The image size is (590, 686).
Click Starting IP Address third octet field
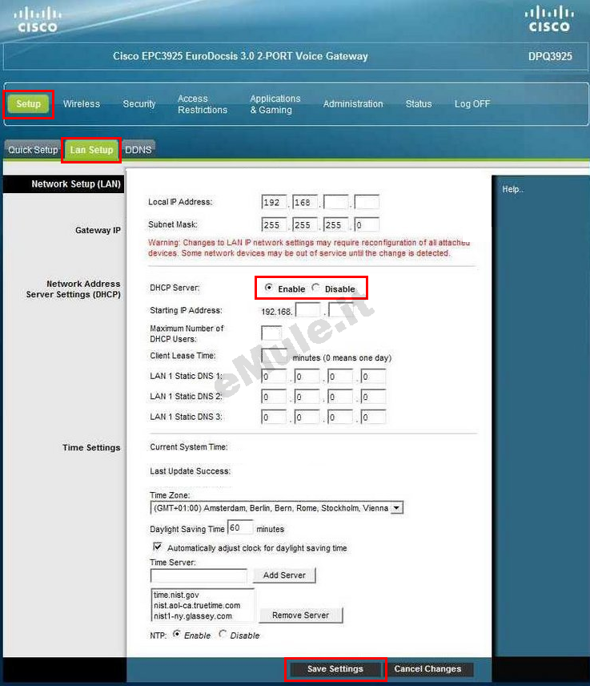coord(307,310)
